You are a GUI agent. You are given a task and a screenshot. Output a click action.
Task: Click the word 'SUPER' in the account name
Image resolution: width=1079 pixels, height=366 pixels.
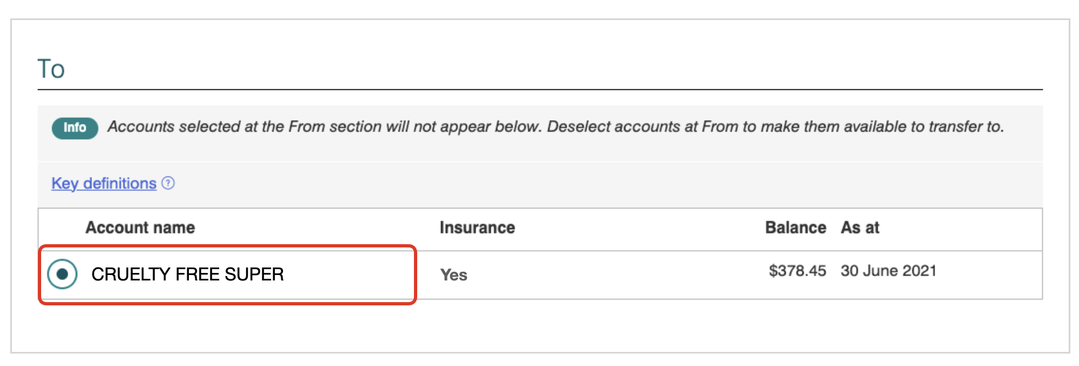(x=254, y=274)
